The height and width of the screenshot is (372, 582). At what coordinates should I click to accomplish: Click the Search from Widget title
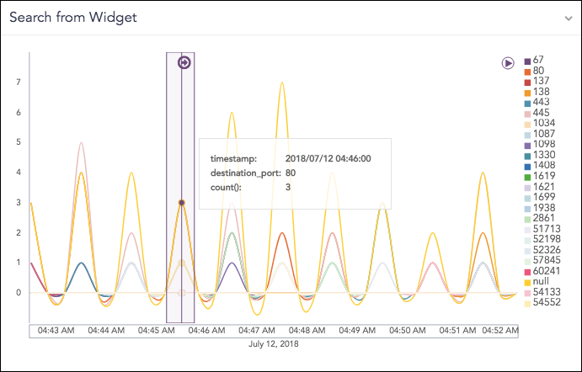[72, 18]
